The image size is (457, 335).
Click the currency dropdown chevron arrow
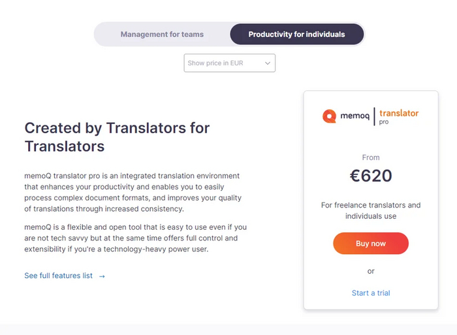(x=268, y=63)
